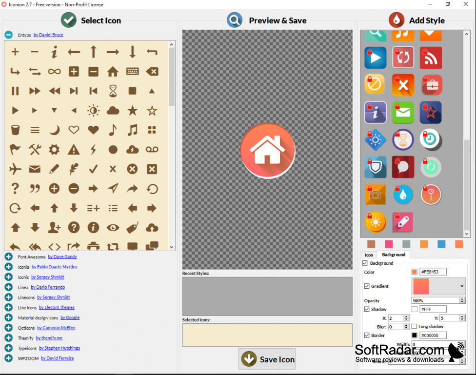Click the Save Icon button

(267, 359)
